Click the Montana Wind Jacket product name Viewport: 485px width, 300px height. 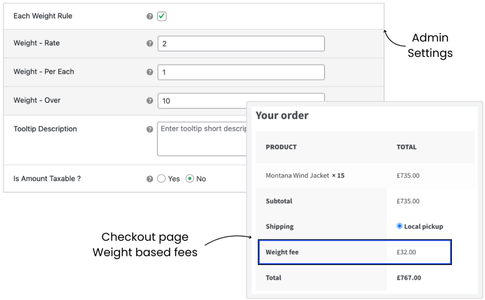297,176
